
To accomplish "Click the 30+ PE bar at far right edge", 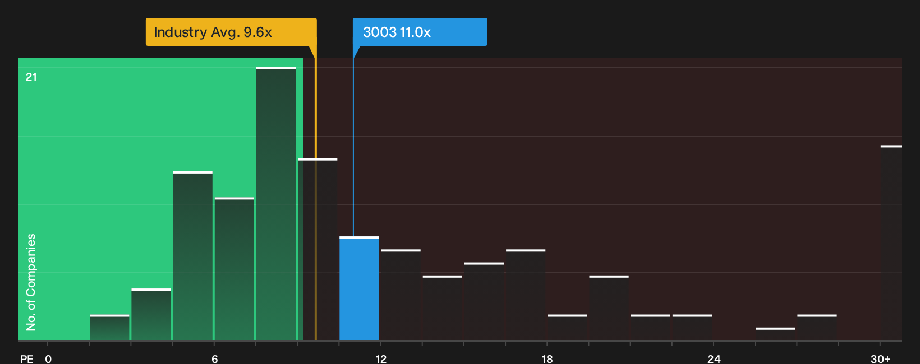I will click(891, 243).
